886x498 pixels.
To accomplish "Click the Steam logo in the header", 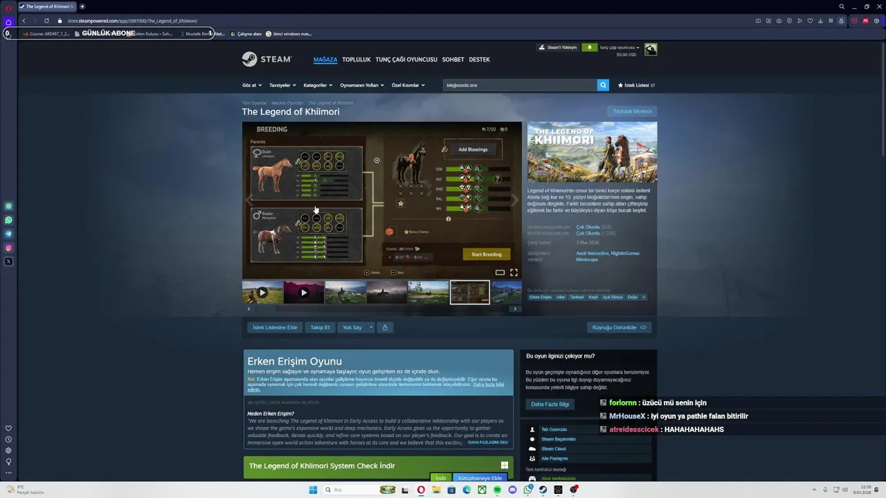I will point(266,59).
